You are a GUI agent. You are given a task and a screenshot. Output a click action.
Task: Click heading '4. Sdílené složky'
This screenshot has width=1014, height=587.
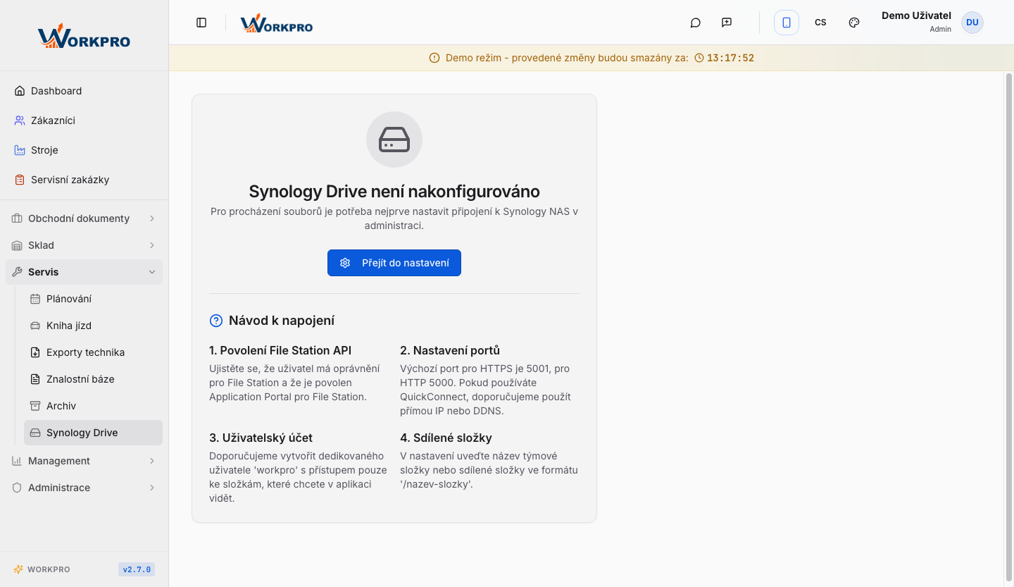446,438
